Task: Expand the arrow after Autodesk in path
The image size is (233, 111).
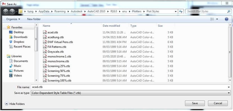Action: (85, 12)
